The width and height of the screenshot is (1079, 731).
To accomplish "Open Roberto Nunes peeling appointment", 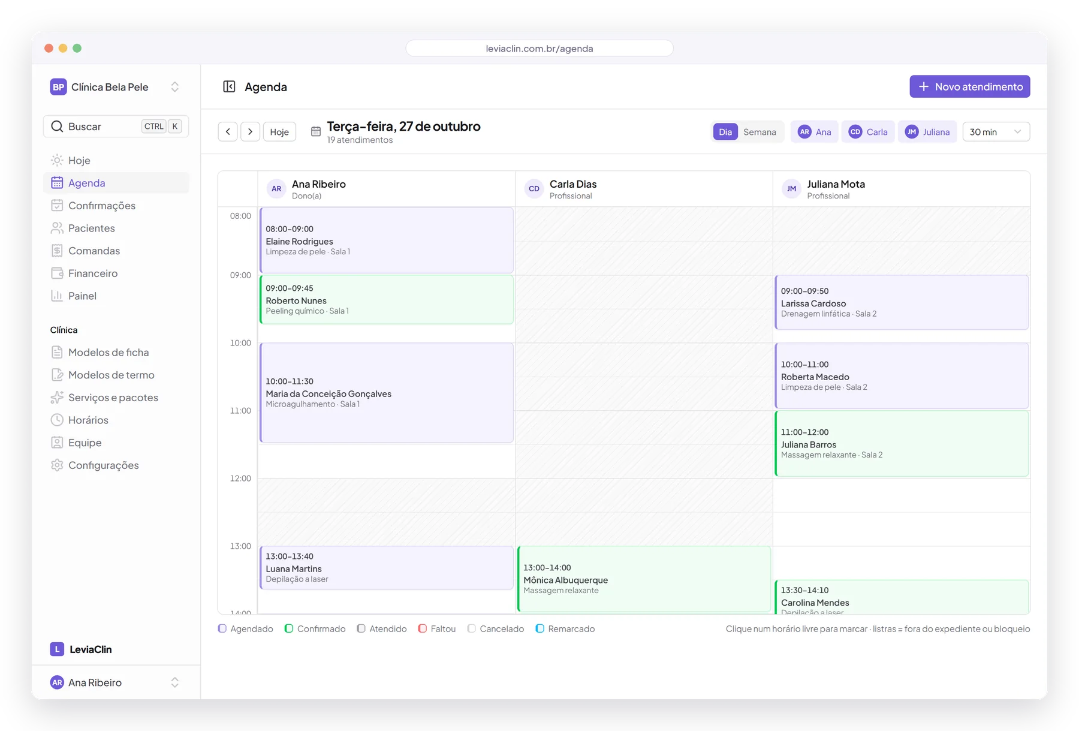I will click(x=387, y=299).
